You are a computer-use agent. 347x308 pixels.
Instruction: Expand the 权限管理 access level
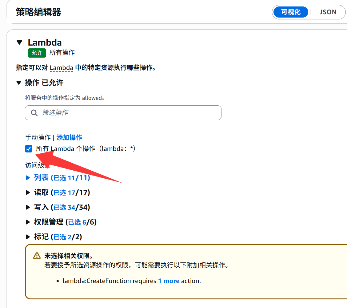[28, 222]
